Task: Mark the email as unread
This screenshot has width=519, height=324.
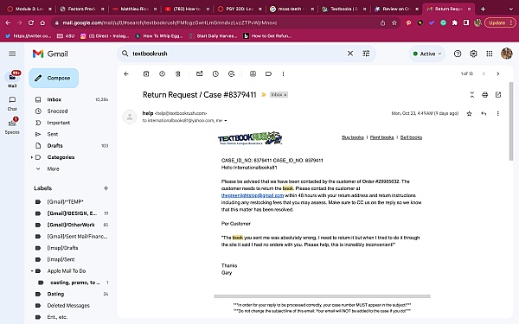Action: click(x=199, y=73)
